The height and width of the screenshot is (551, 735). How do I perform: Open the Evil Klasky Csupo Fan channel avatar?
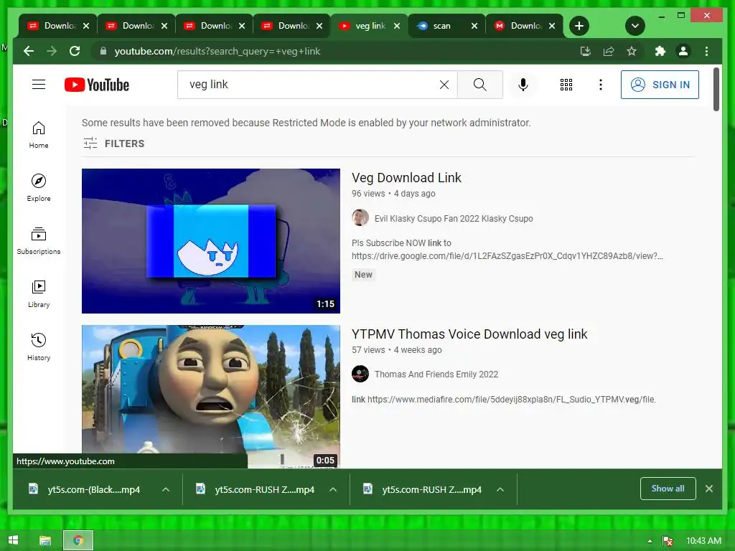360,217
